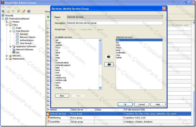
Task: Click the refresh toolbar icon
Action: [x=18, y=11]
